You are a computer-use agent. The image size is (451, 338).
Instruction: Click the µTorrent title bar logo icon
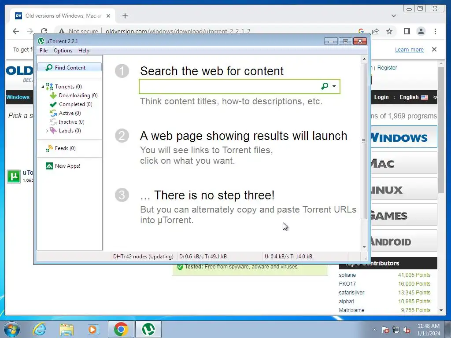point(41,41)
